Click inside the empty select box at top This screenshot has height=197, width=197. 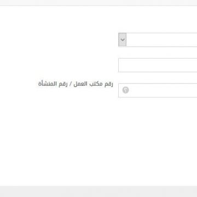pyautogui.click(x=158, y=40)
